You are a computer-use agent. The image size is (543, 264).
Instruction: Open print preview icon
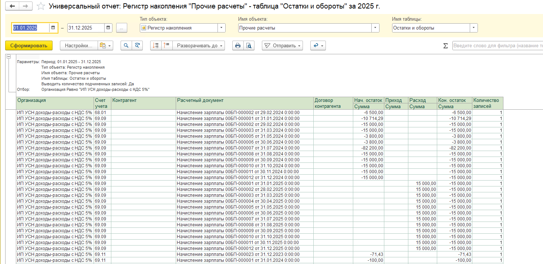click(x=249, y=45)
